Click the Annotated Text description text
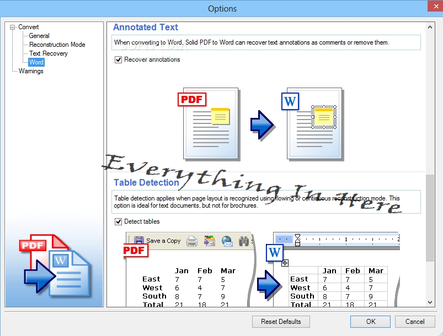 click(x=252, y=42)
